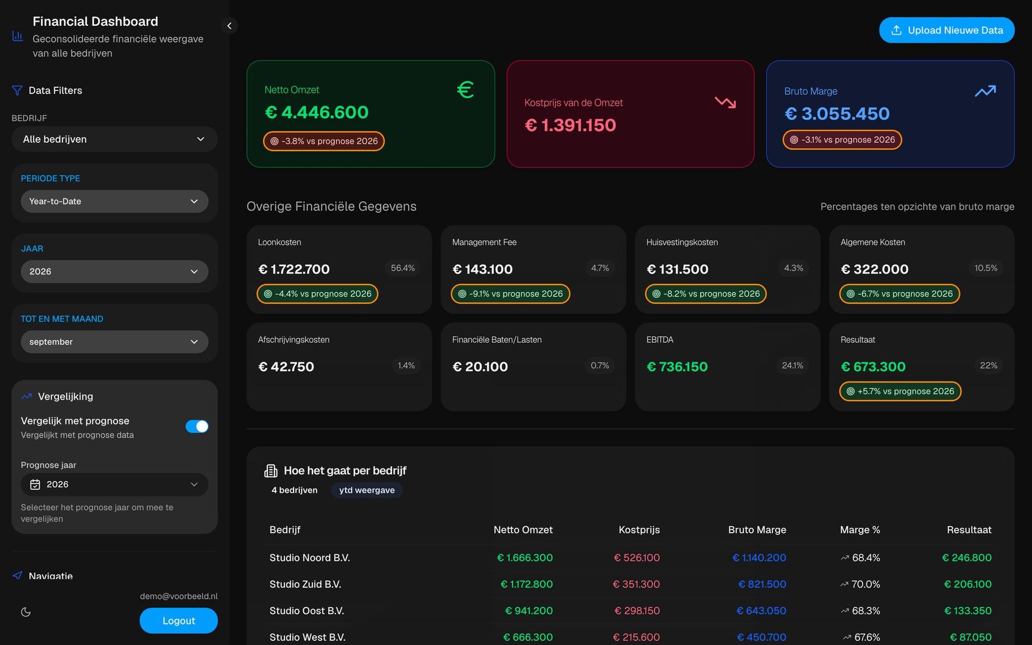Image resolution: width=1032 pixels, height=645 pixels.
Task: Click the trend arrow icon beside 68.4%
Action: click(x=845, y=558)
